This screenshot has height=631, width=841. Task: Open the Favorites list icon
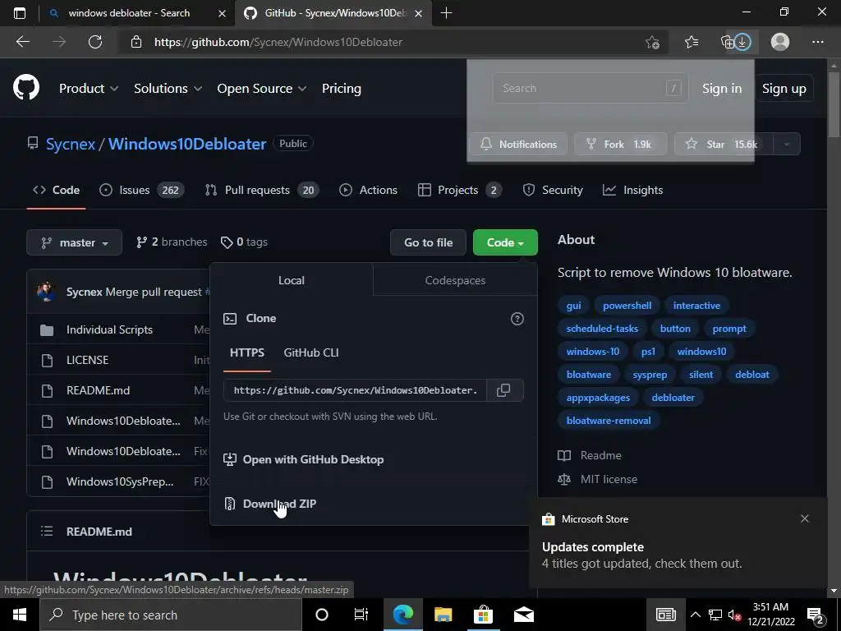tap(692, 42)
